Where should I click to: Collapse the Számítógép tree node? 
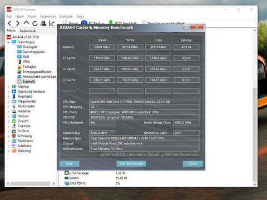pyautogui.click(x=8, y=42)
